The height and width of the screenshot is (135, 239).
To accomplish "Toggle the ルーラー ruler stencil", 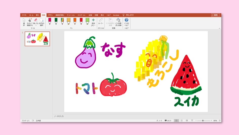I will pos(101,21).
